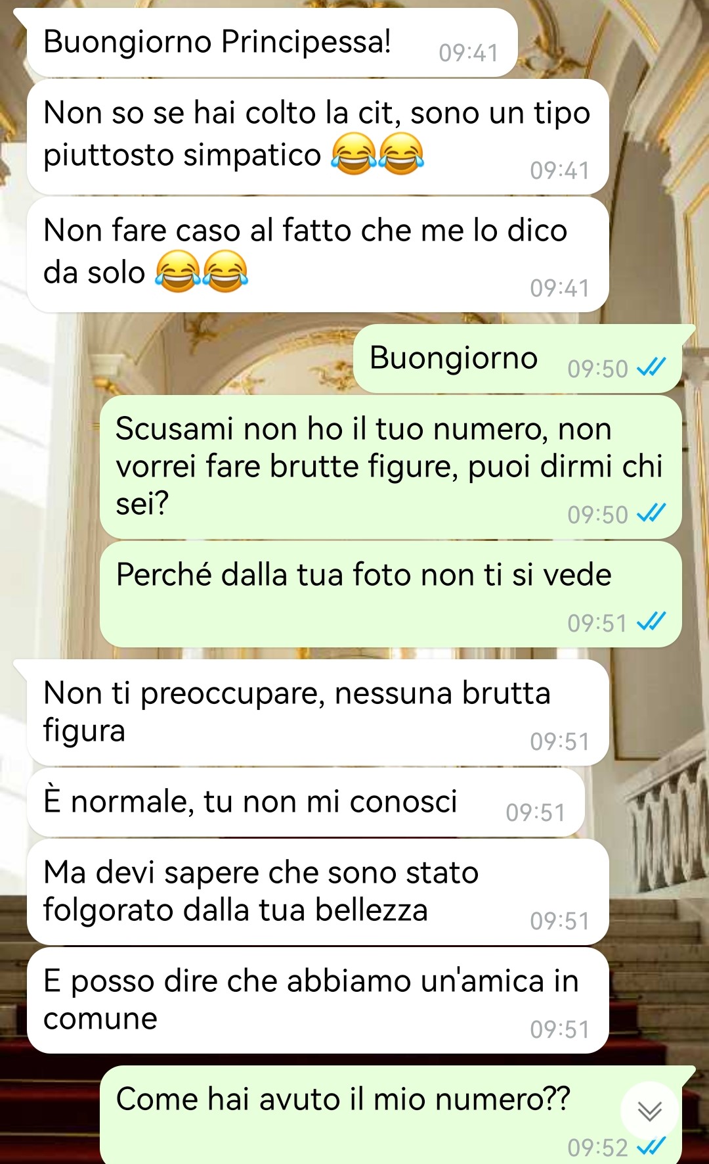The width and height of the screenshot is (709, 1164).
Task: Select the sent 'Buongiorno' green bubble
Action: [523, 359]
